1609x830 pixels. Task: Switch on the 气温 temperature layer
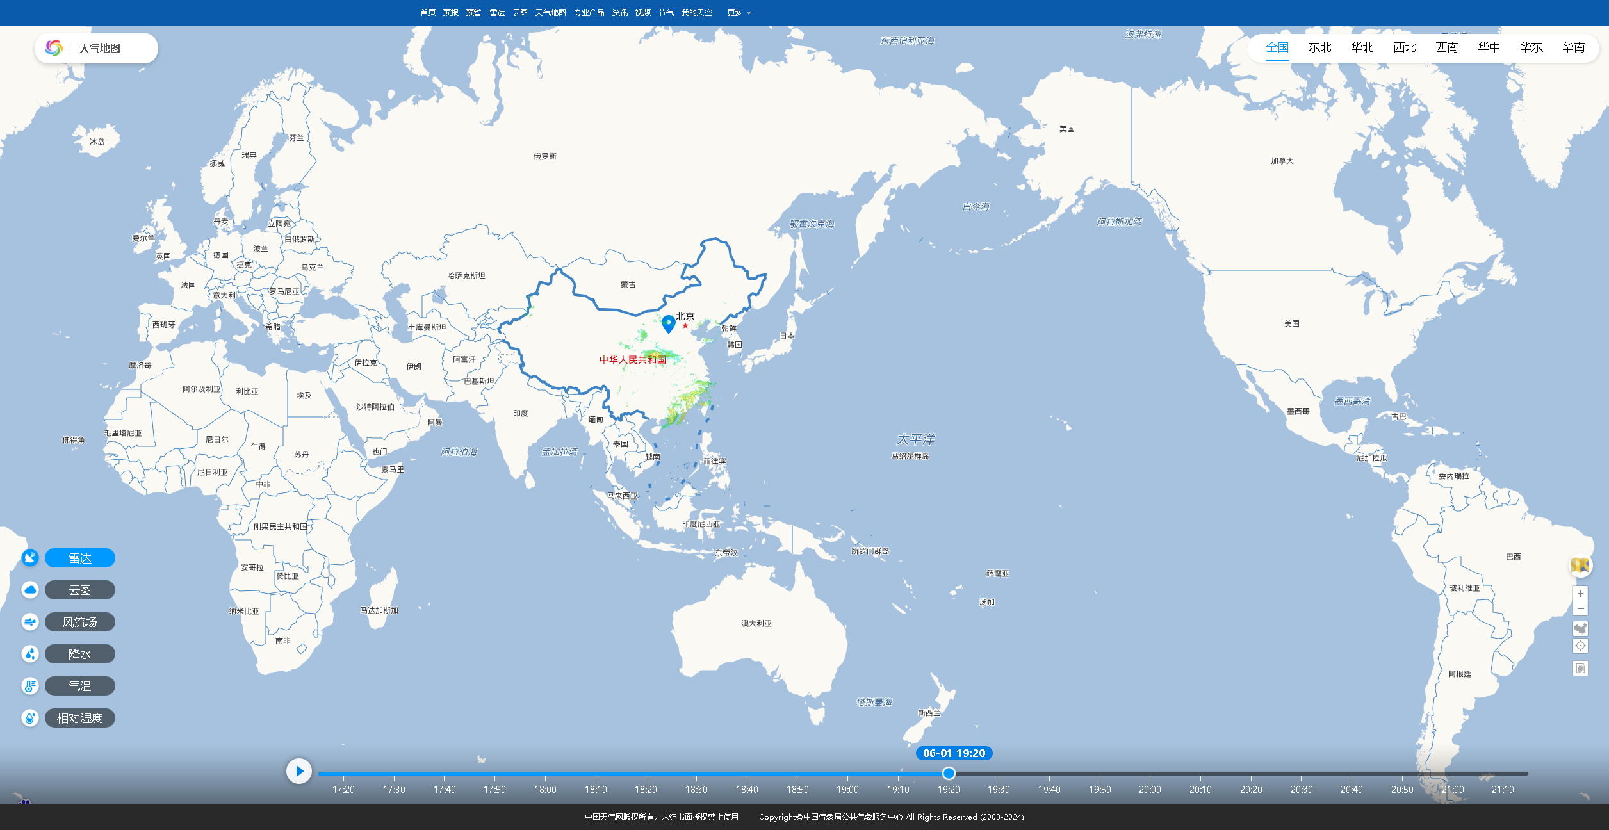coord(80,686)
